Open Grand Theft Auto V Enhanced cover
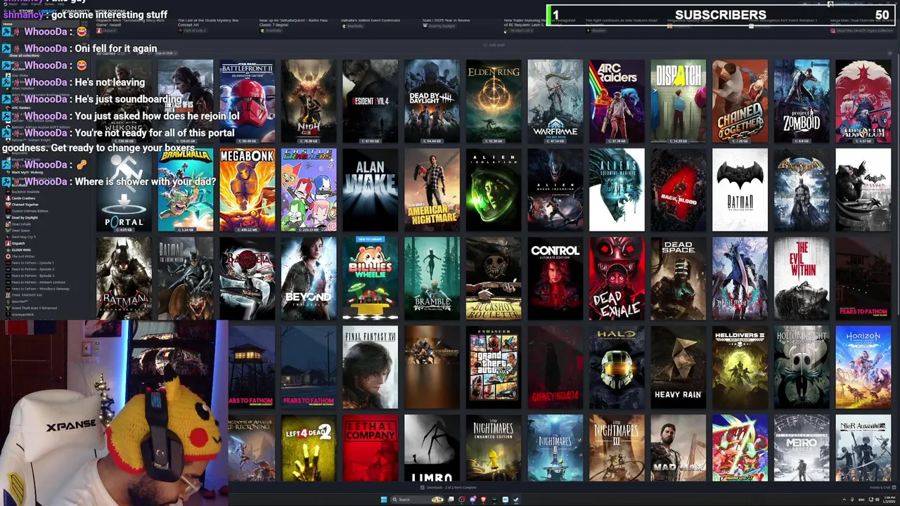 coord(494,367)
